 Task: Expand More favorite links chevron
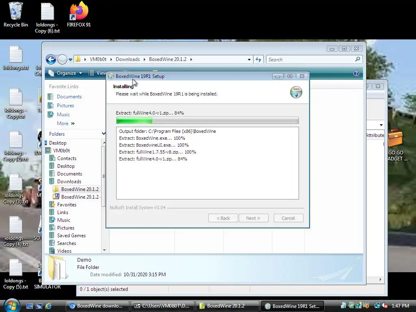73,123
